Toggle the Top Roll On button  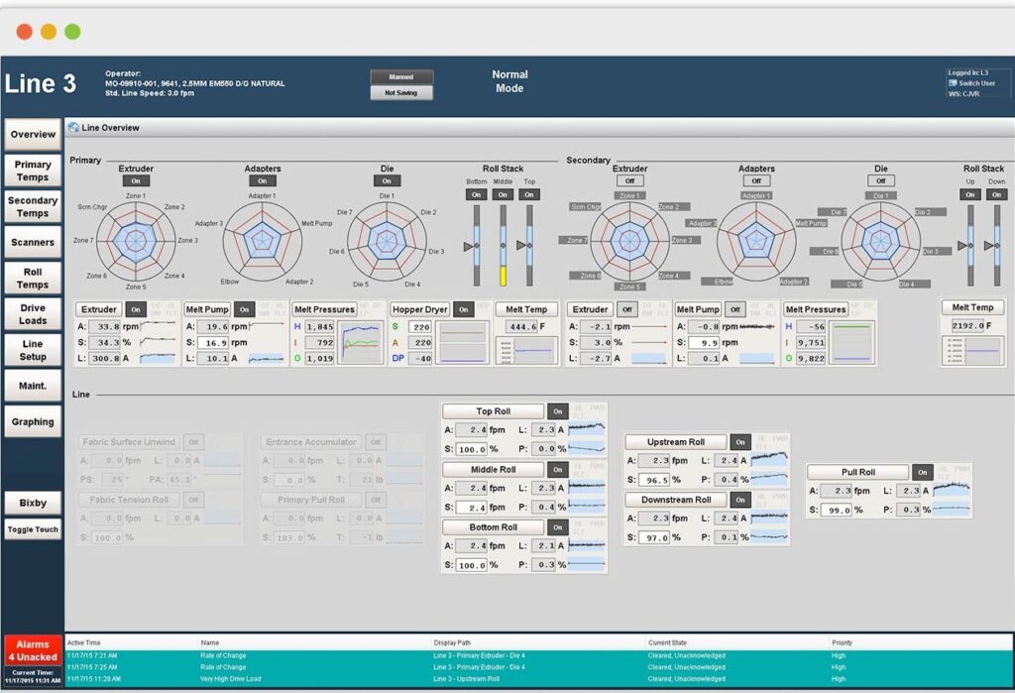click(557, 411)
